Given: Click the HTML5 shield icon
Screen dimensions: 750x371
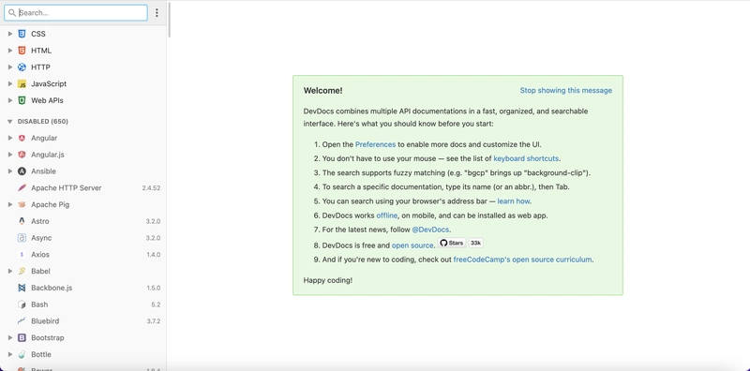Looking at the screenshot, I should click(22, 51).
